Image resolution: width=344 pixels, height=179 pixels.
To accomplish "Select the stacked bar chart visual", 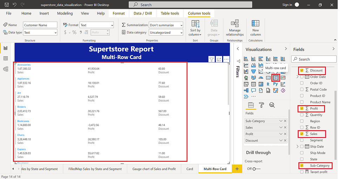I will pyautogui.click(x=246, y=59).
